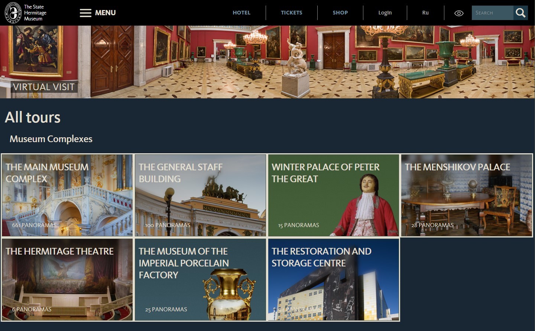Click into the Search input field

(x=492, y=13)
